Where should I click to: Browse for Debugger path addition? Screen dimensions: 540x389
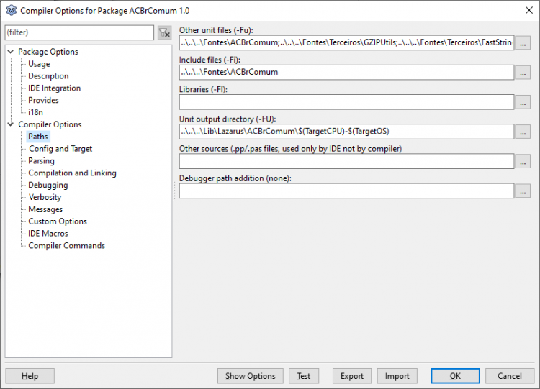(523, 191)
